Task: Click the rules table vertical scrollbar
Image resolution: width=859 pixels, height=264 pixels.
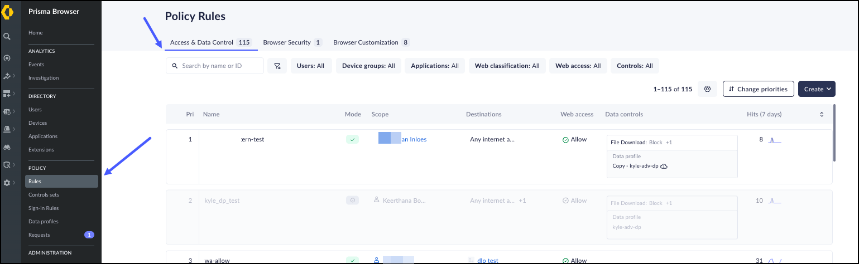Action: 834,132
